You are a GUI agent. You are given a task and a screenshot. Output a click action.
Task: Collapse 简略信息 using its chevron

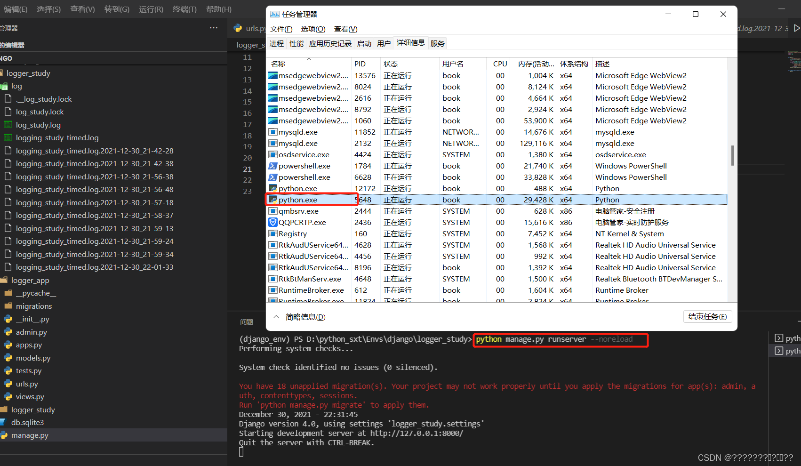276,317
